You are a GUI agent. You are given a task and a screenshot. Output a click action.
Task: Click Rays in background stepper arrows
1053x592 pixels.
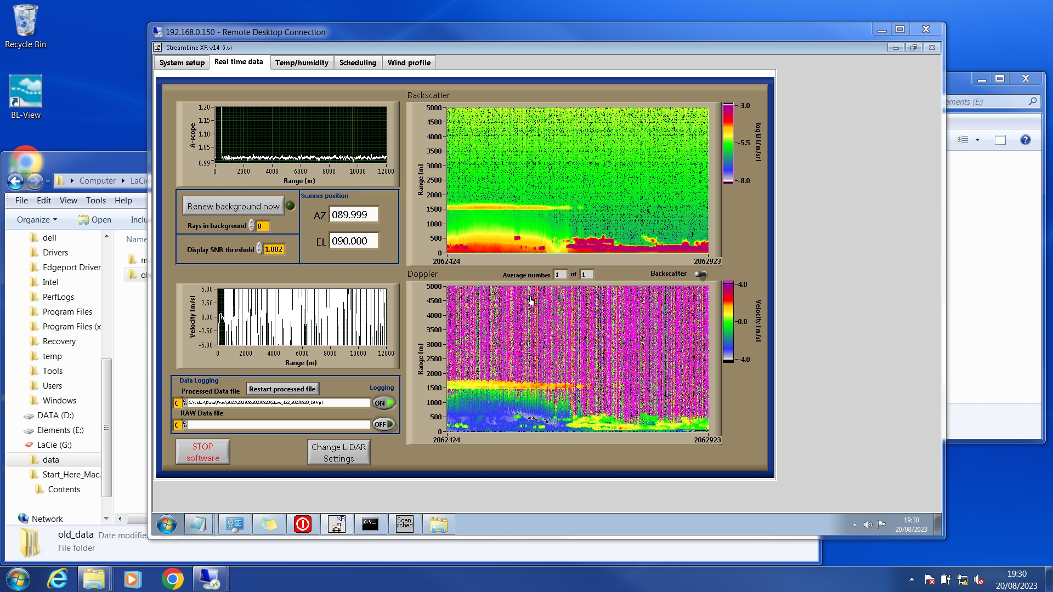[x=252, y=226]
